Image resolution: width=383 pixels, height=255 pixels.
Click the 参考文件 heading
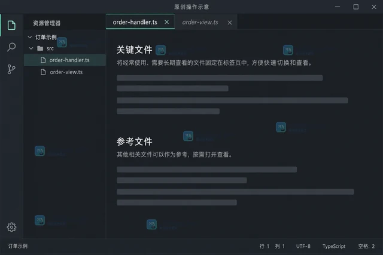(134, 142)
